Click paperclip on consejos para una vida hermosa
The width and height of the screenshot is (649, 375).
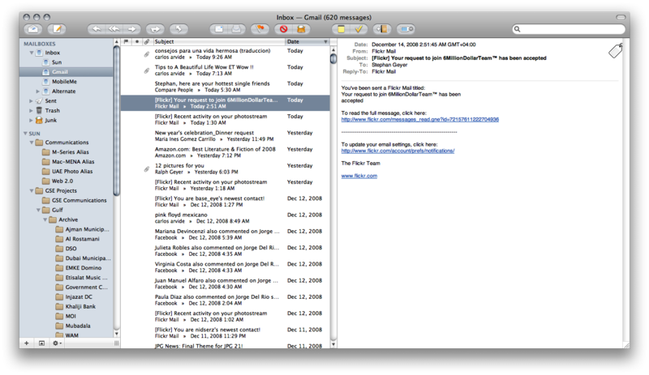(x=147, y=53)
